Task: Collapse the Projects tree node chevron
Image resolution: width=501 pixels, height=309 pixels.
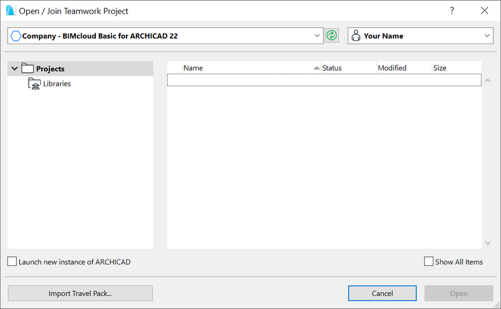Action: pos(15,68)
